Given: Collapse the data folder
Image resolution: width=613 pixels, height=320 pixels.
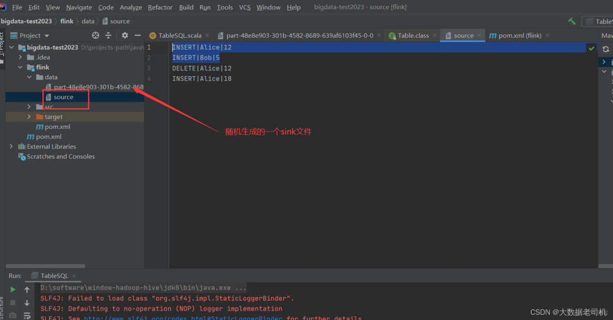Looking at the screenshot, I should (x=29, y=77).
